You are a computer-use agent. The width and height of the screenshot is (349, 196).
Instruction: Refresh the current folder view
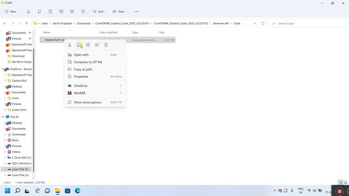(x=263, y=23)
